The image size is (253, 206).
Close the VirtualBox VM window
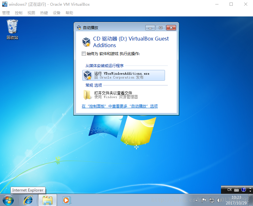tap(246, 4)
